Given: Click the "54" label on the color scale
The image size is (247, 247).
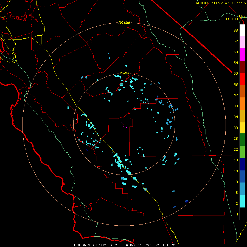Looking at the screenshot, I should (236, 63).
